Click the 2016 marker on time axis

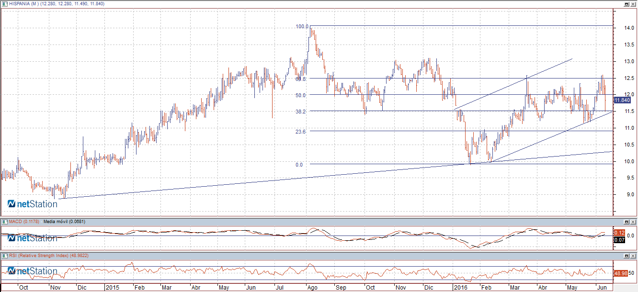(460, 288)
